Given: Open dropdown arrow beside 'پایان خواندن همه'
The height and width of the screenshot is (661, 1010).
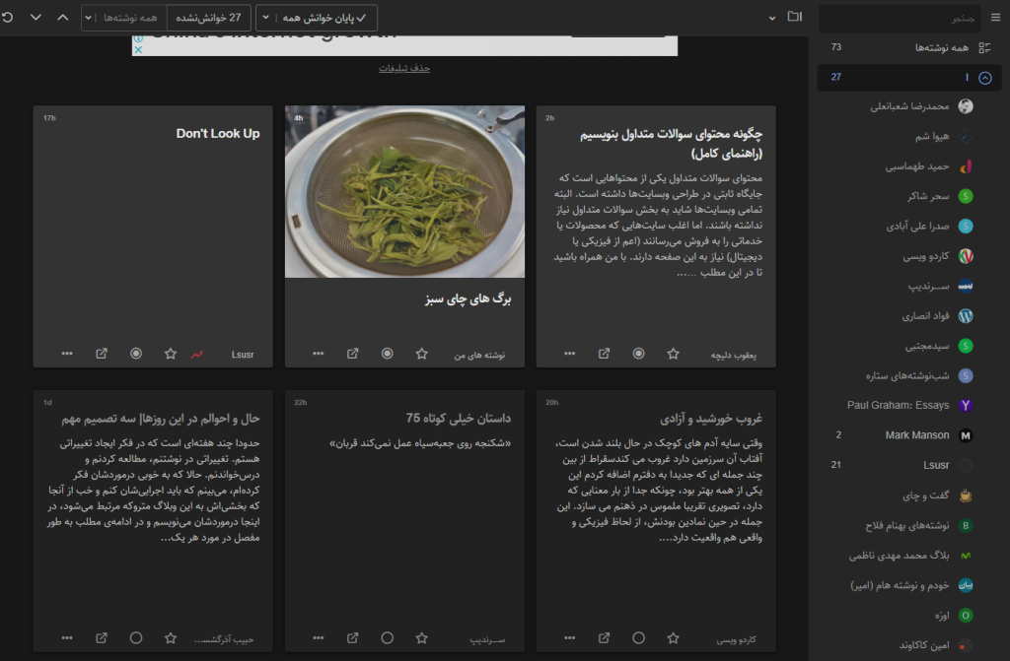Looking at the screenshot, I should click(x=267, y=18).
